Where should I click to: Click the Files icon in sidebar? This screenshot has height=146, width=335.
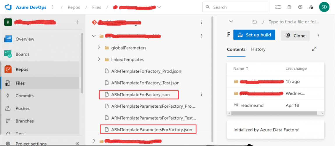pyautogui.click(x=8, y=83)
